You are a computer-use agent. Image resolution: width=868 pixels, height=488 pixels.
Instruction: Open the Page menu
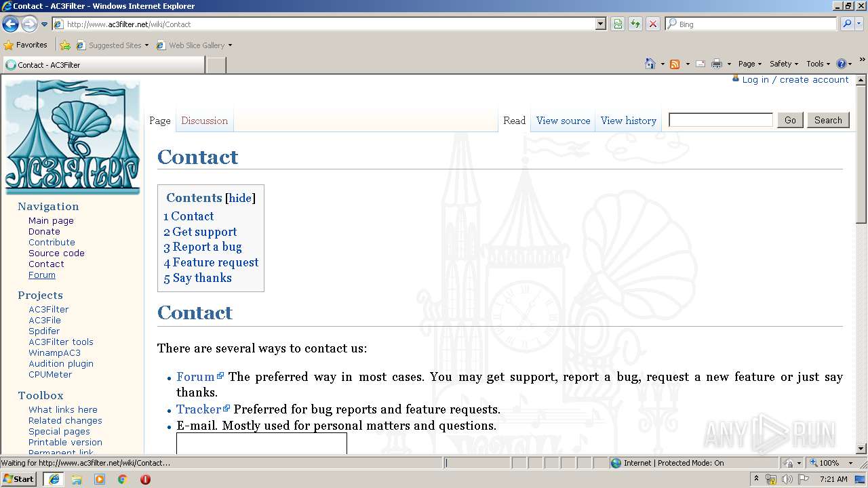coord(749,64)
